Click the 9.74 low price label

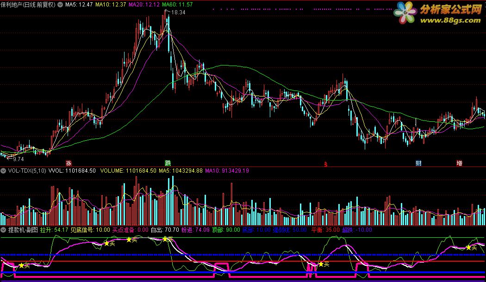click(x=19, y=159)
